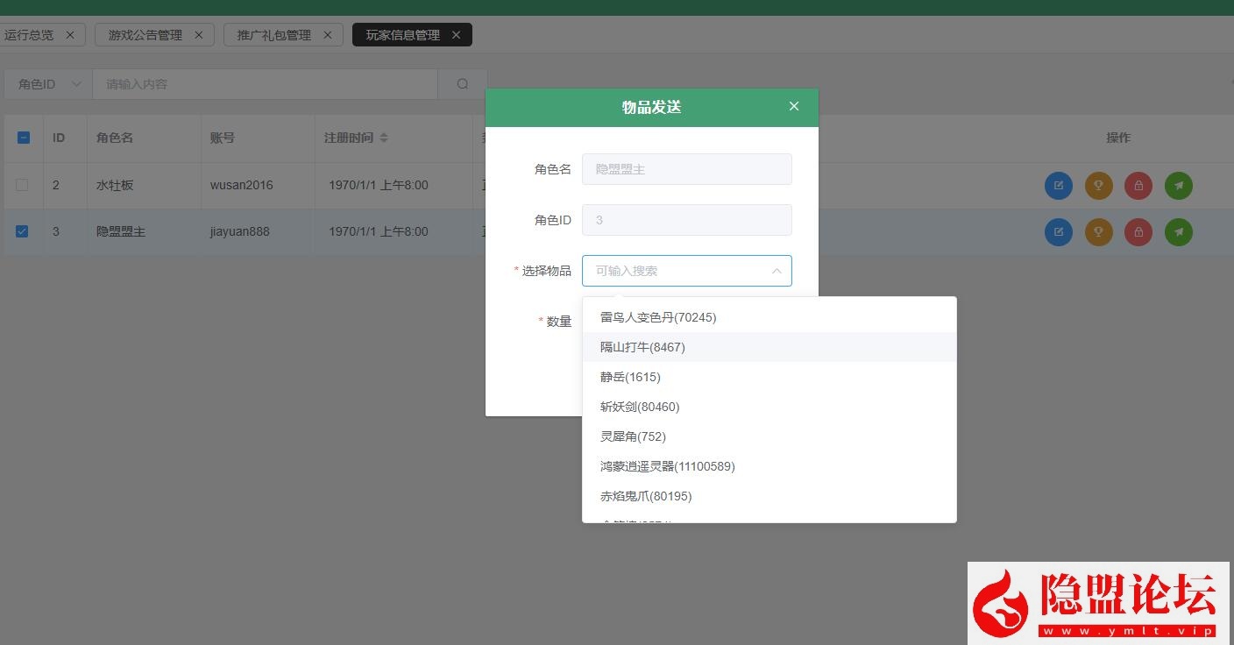The width and height of the screenshot is (1234, 645).
Task: Click the blue edit icon for 水牡板
Action: 1058,185
